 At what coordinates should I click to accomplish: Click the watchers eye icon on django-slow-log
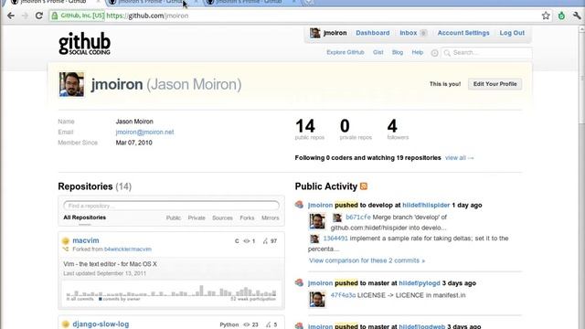pos(247,324)
